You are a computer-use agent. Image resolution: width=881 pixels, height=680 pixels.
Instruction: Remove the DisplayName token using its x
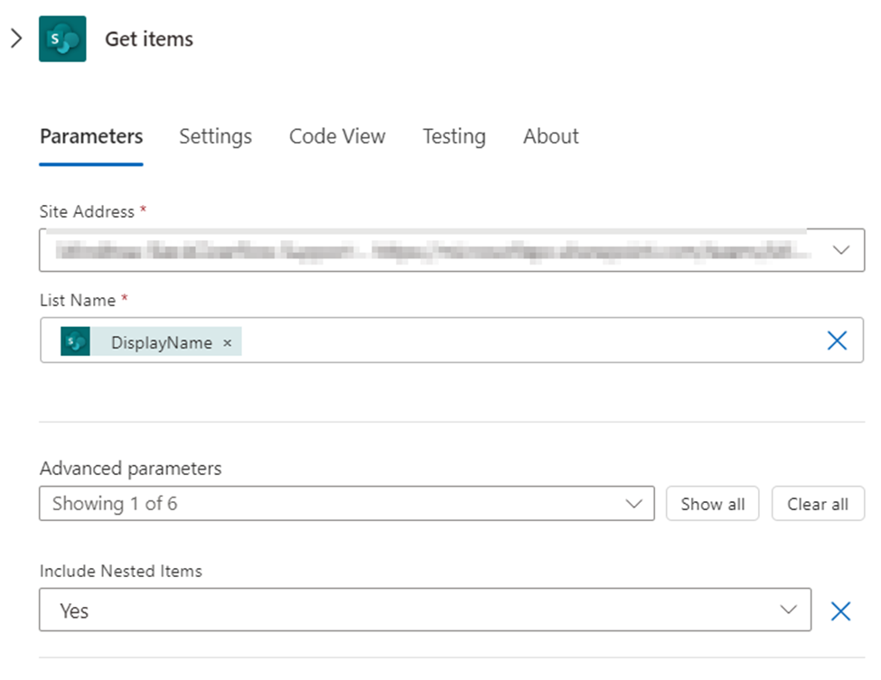pos(227,341)
